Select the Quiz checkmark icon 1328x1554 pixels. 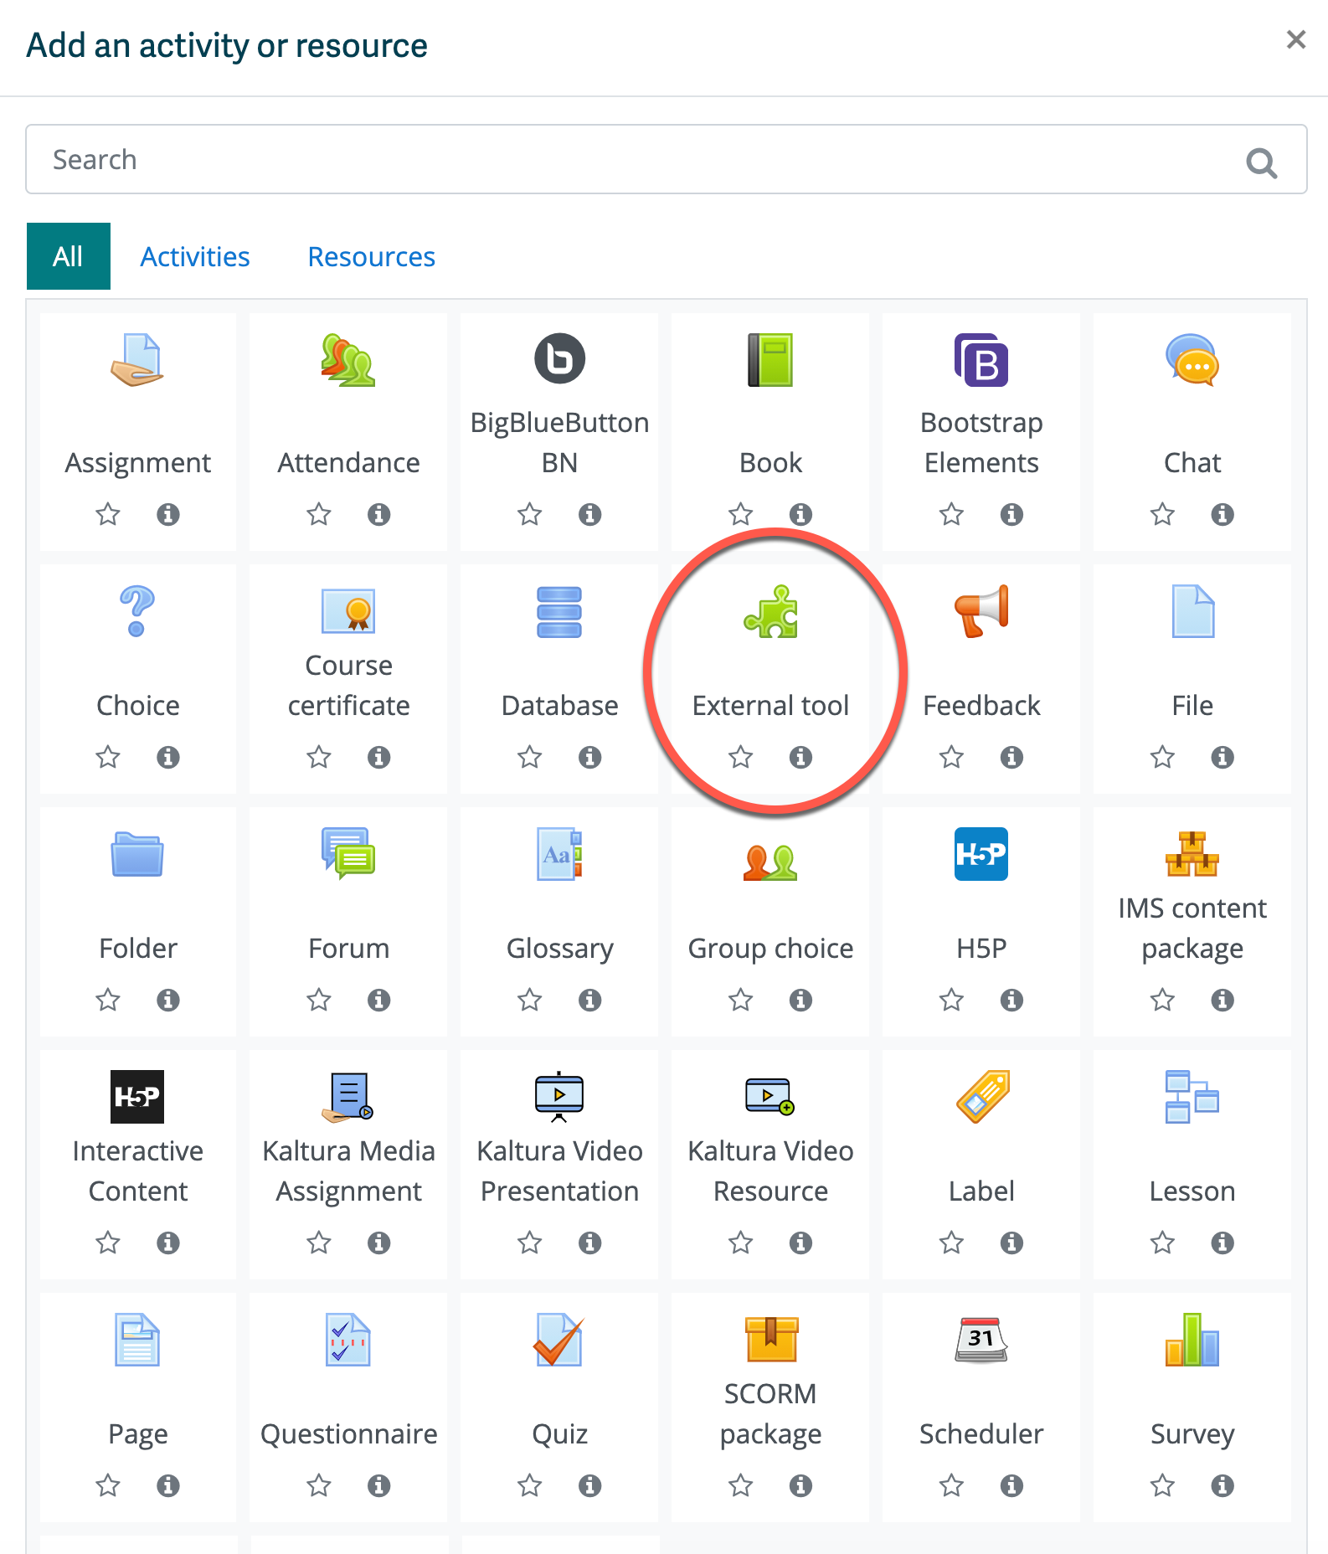(x=559, y=1340)
